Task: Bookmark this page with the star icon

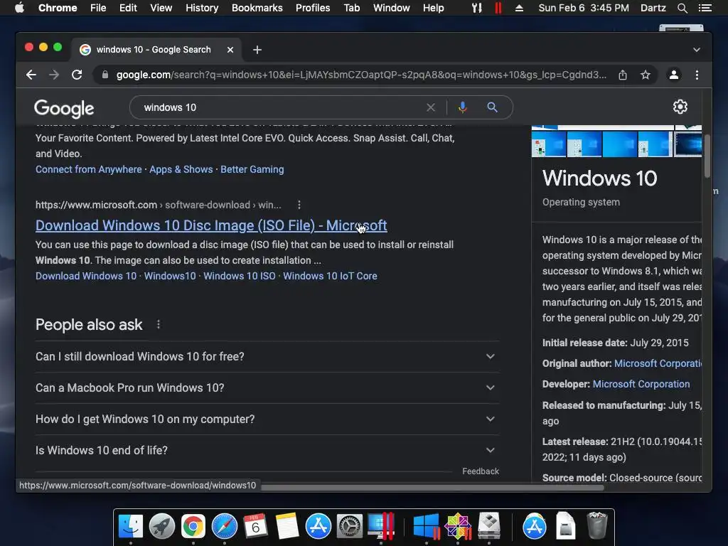Action: click(x=646, y=75)
